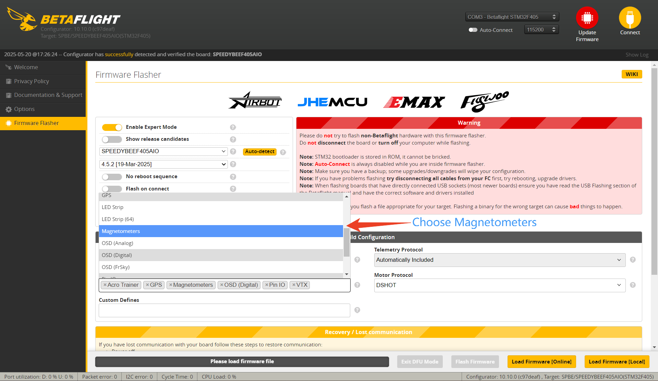Image resolution: width=658 pixels, height=381 pixels.
Task: Open the Telemetry Protocol dropdown
Action: (x=500, y=260)
